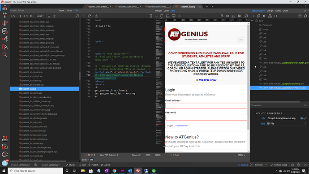Switch to Code view mode

pyautogui.click(x=166, y=11)
